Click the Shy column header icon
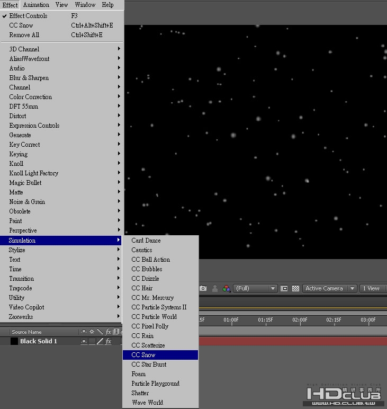This screenshot has height=409, width=387. point(84,332)
